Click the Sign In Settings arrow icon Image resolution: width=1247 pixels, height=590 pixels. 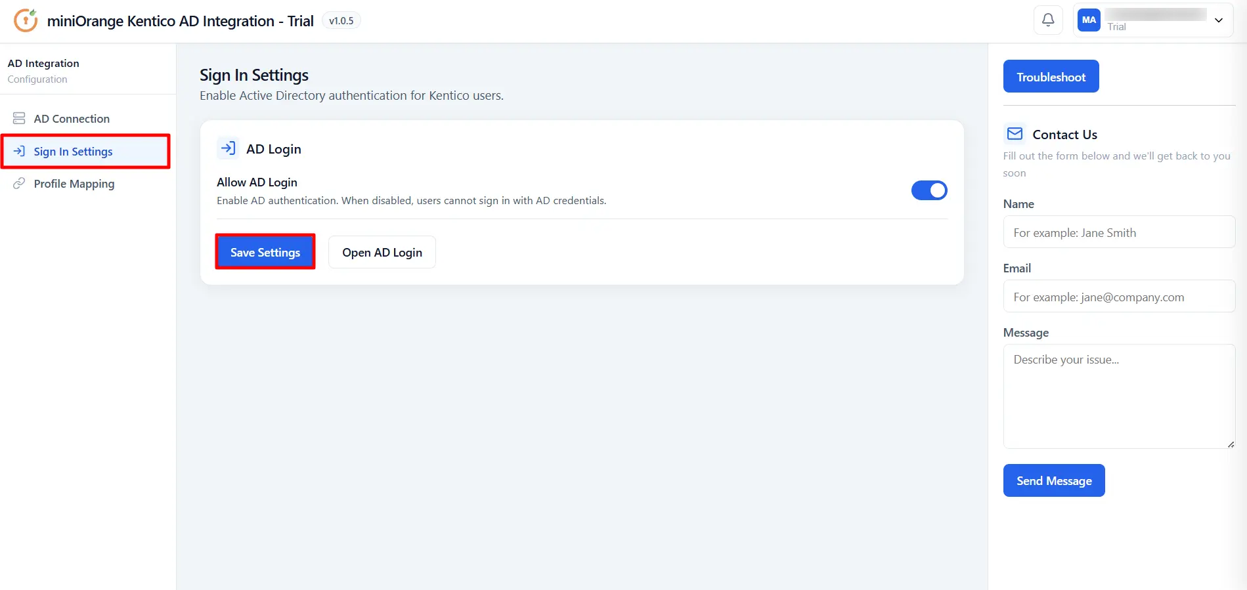pyautogui.click(x=19, y=152)
